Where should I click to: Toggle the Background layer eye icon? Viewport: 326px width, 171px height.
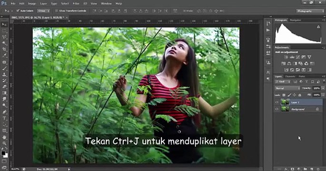[277, 109]
